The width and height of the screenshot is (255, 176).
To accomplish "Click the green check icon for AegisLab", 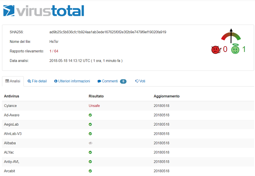I will (x=90, y=124).
